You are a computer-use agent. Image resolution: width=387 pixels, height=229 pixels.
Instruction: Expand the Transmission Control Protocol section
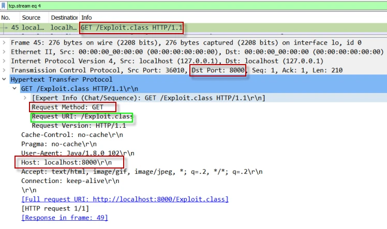click(x=5, y=70)
